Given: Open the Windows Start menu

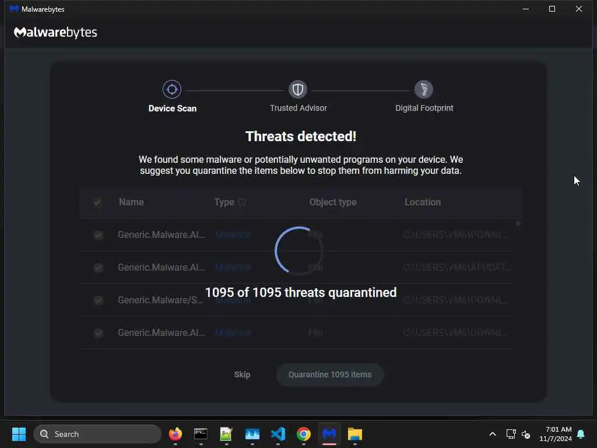Looking at the screenshot, I should pos(19,434).
